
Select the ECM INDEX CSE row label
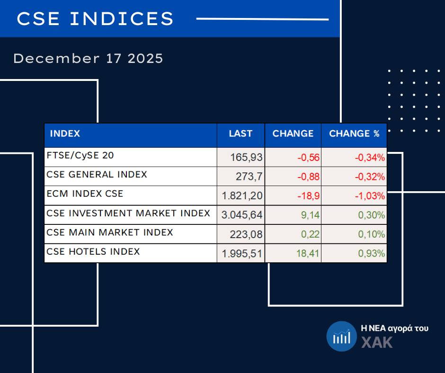pyautogui.click(x=85, y=194)
